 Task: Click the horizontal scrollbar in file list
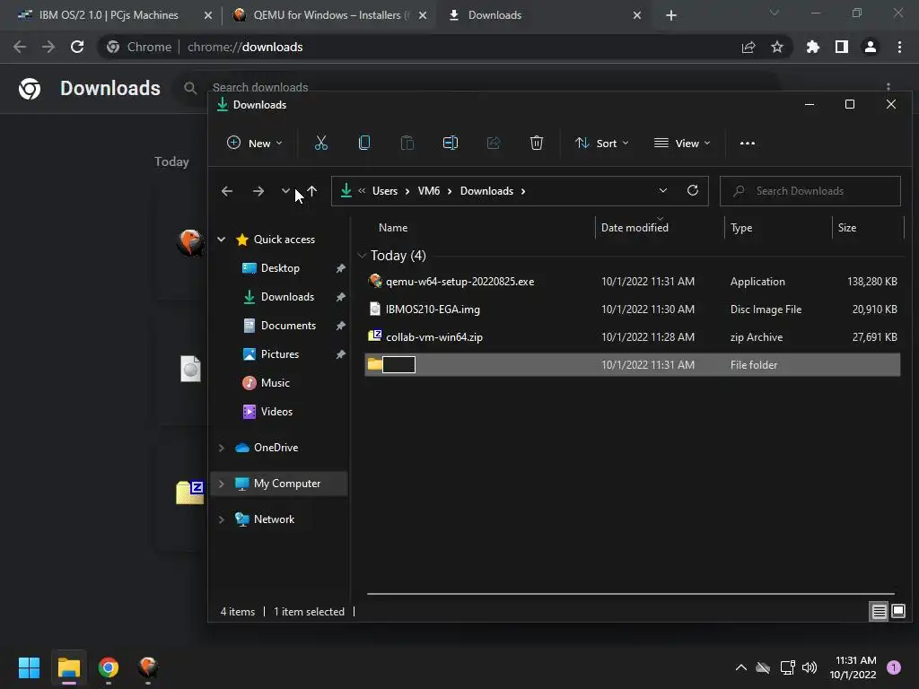pyautogui.click(x=631, y=594)
